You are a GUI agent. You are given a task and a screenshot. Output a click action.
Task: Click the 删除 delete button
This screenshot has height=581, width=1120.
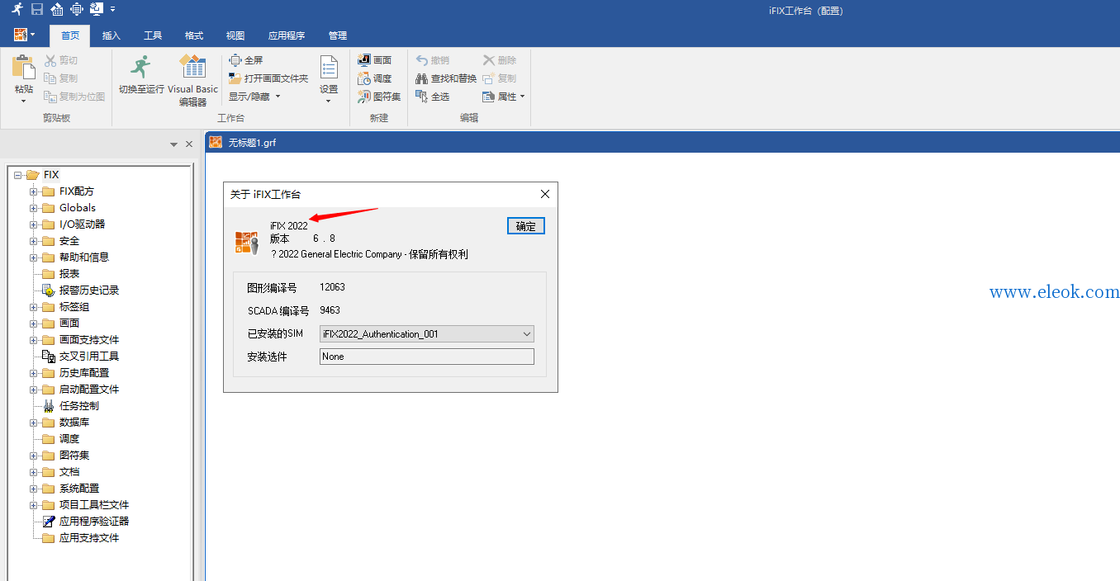point(500,60)
